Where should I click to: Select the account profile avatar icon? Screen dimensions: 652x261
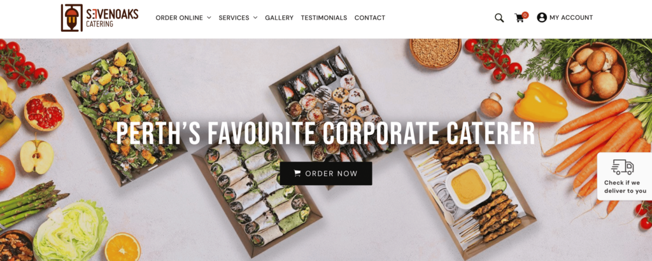point(541,17)
